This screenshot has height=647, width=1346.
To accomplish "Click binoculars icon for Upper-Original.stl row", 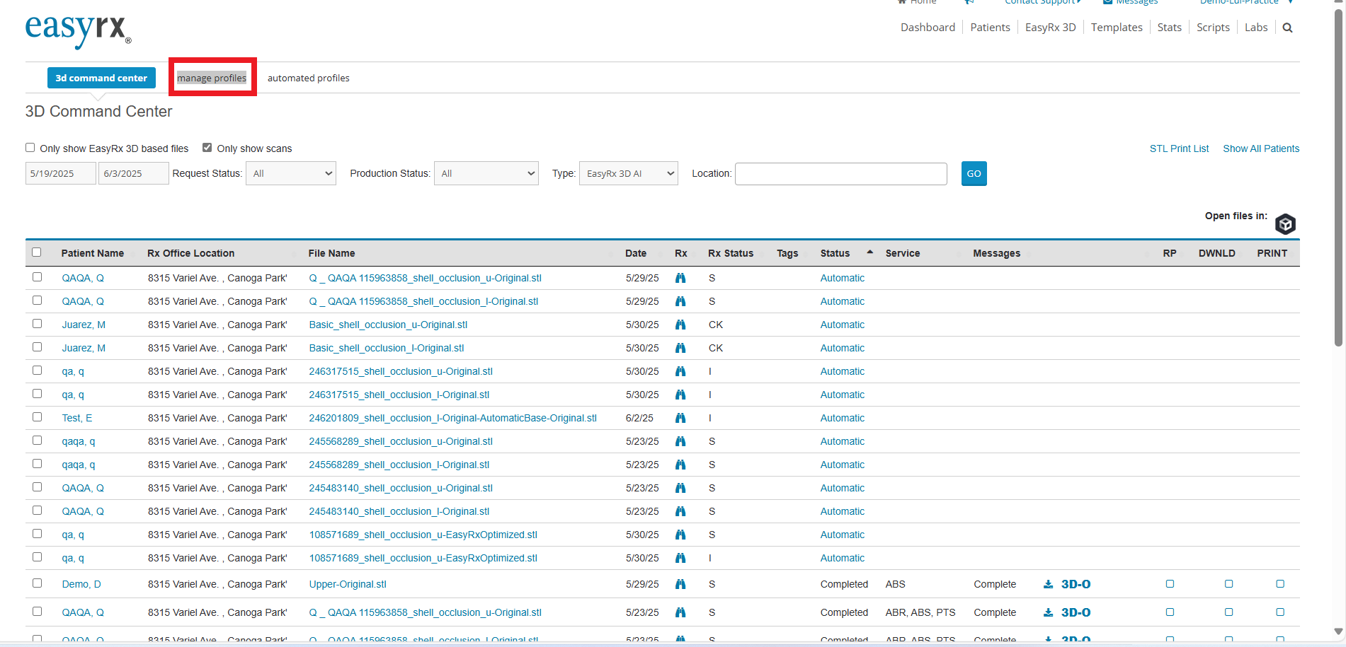I will coord(680,584).
